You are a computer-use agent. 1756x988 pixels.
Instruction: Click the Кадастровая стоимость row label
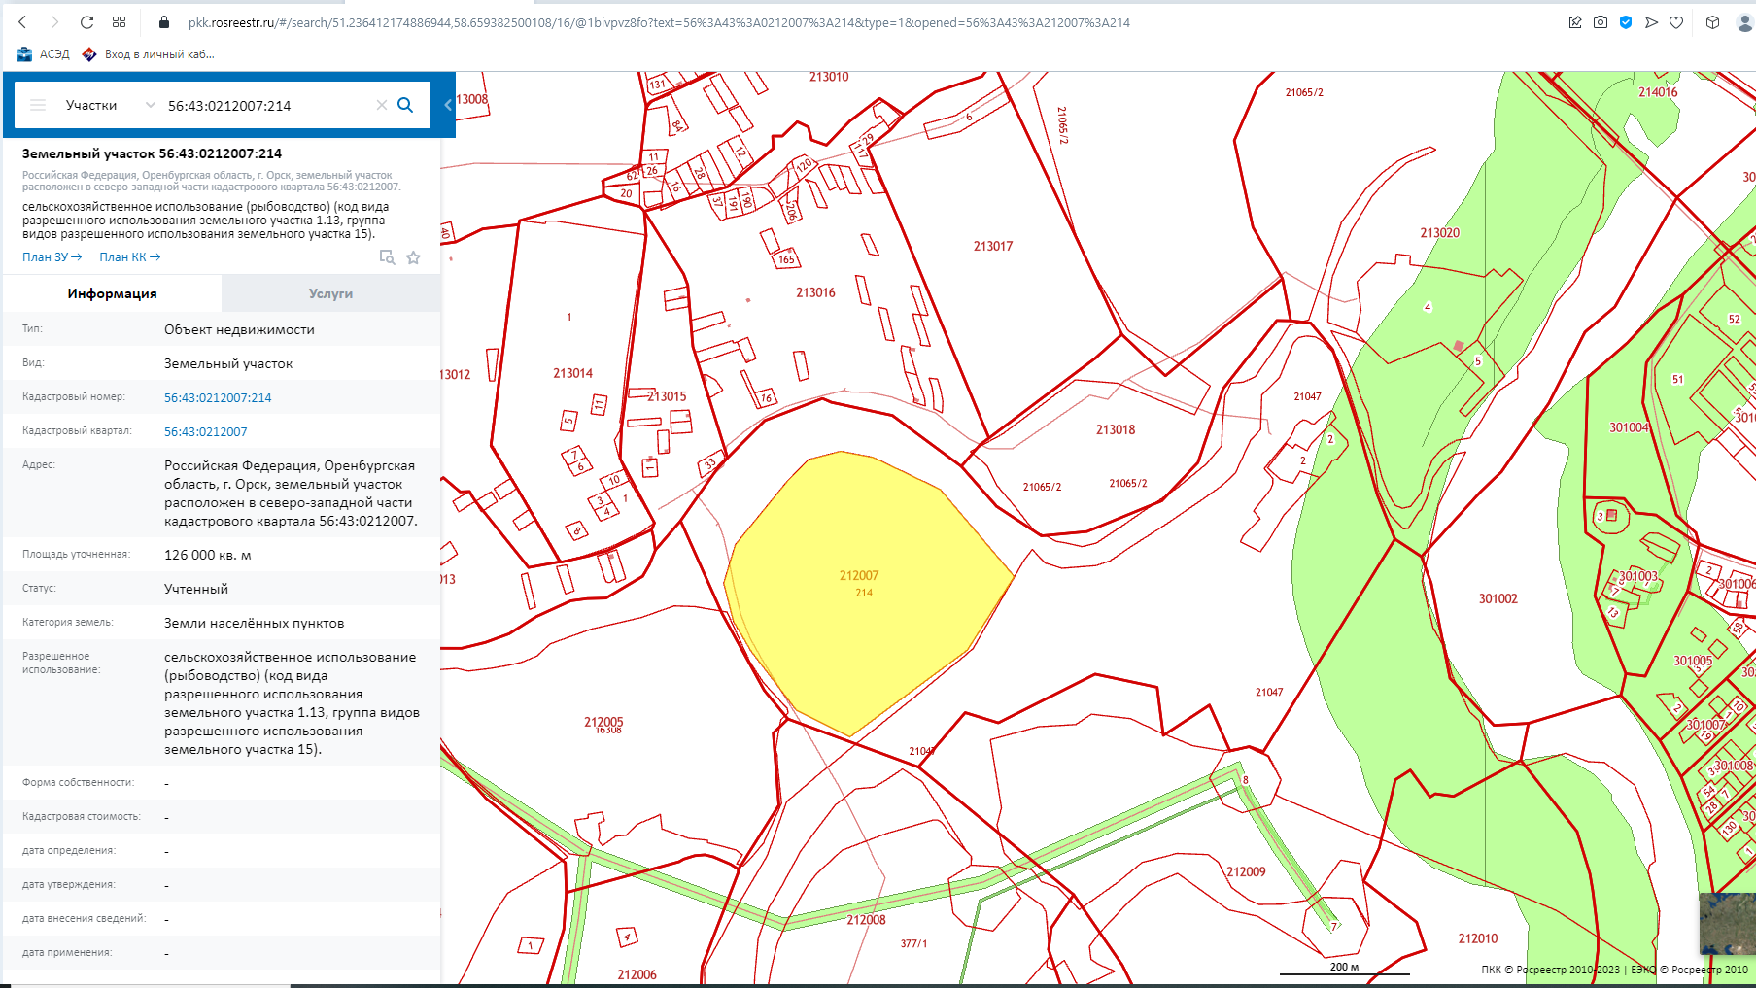(x=82, y=816)
